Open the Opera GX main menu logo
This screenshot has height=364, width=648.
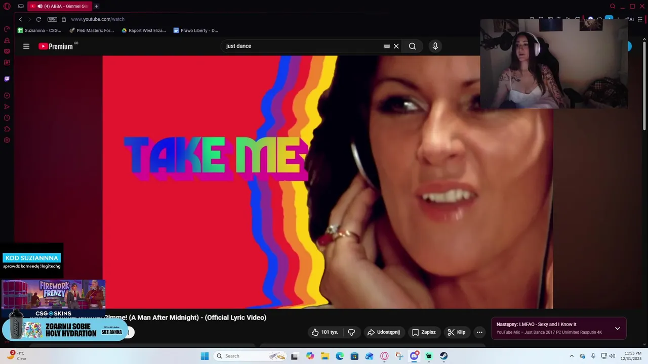(x=7, y=6)
